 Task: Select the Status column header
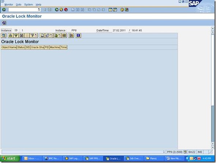click(21, 47)
